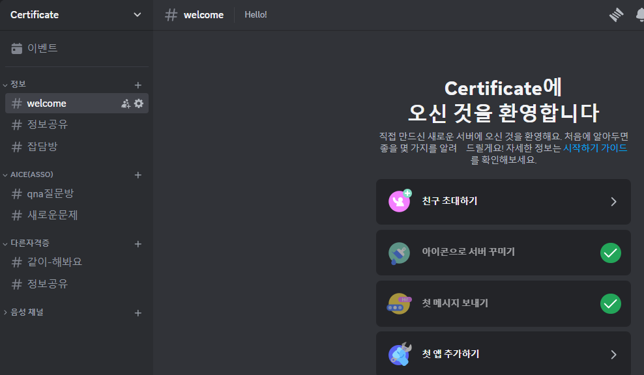The image size is (644, 375).
Task: Click the Hello! channel topic
Action: coord(256,15)
